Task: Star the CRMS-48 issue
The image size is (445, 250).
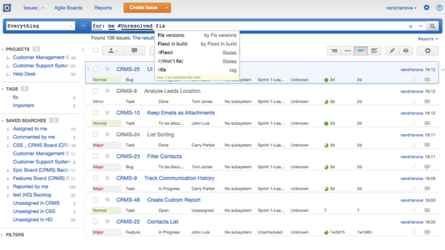Action: click(107, 200)
